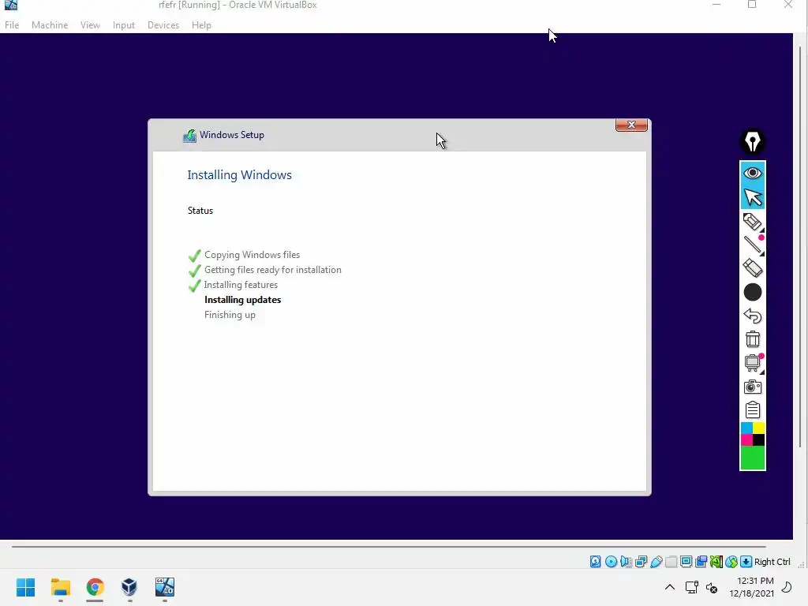Minimize the VirtualBox window
Screen dimensions: 808x606
click(716, 5)
